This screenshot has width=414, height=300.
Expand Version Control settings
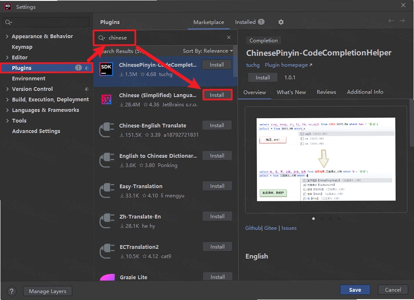(x=7, y=89)
